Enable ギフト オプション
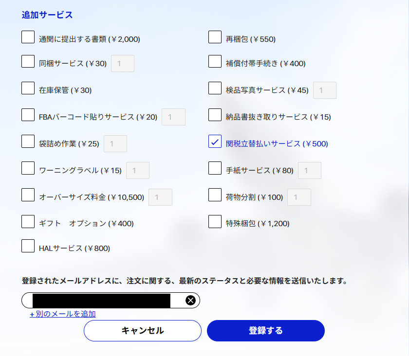The height and width of the screenshot is (356, 409). [28, 221]
